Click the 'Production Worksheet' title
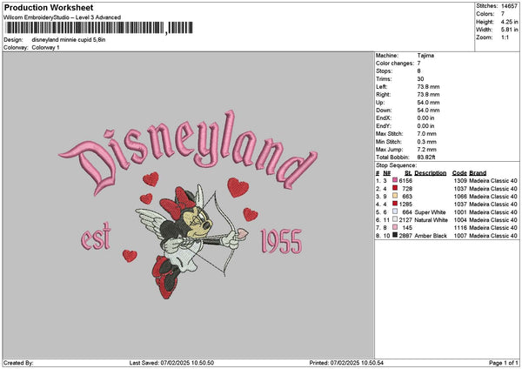Screen dimensions: 522x369 [49, 7]
